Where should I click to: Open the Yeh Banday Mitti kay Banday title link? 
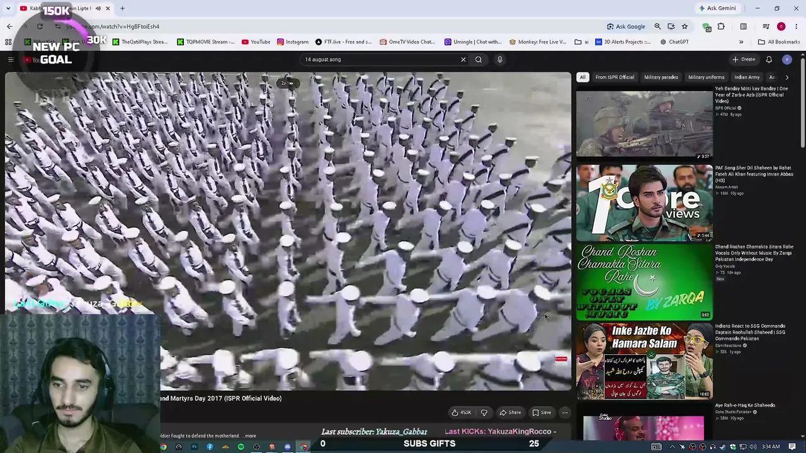[751, 95]
